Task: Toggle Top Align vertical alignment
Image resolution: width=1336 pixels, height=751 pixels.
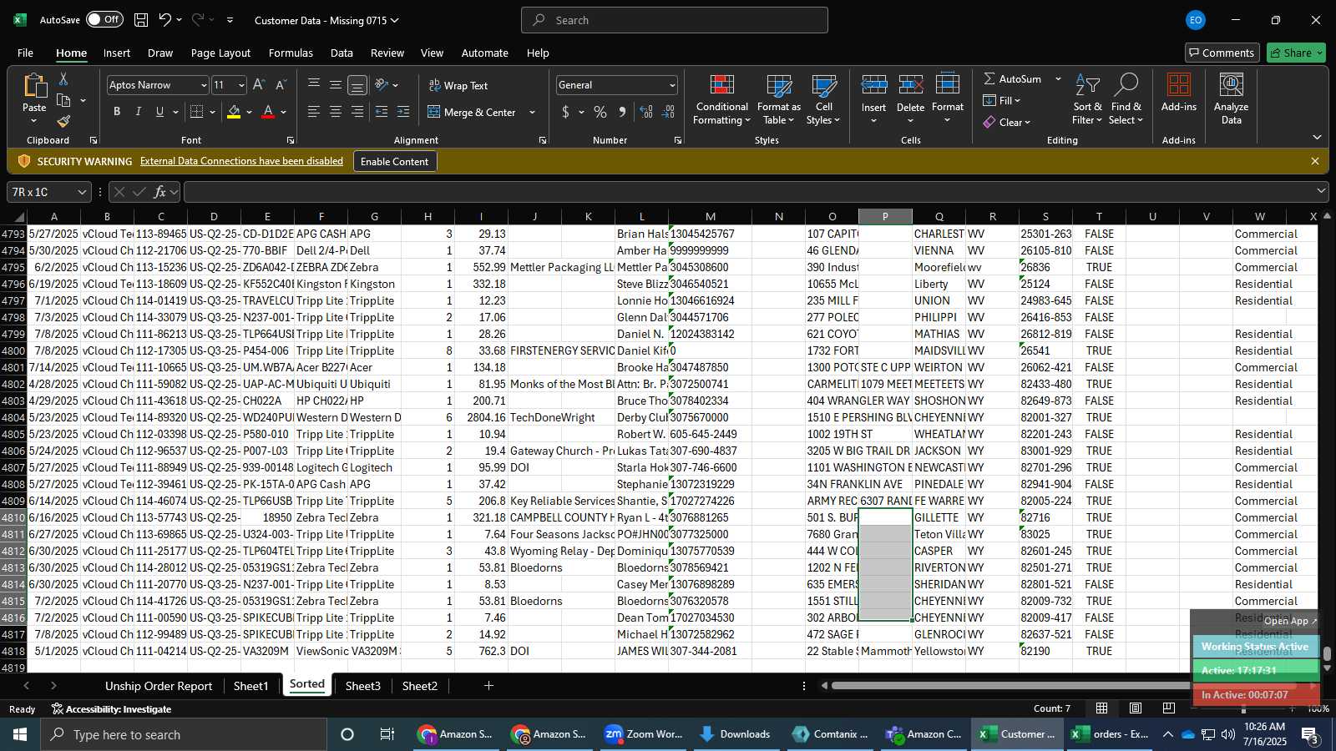Action: (x=314, y=85)
